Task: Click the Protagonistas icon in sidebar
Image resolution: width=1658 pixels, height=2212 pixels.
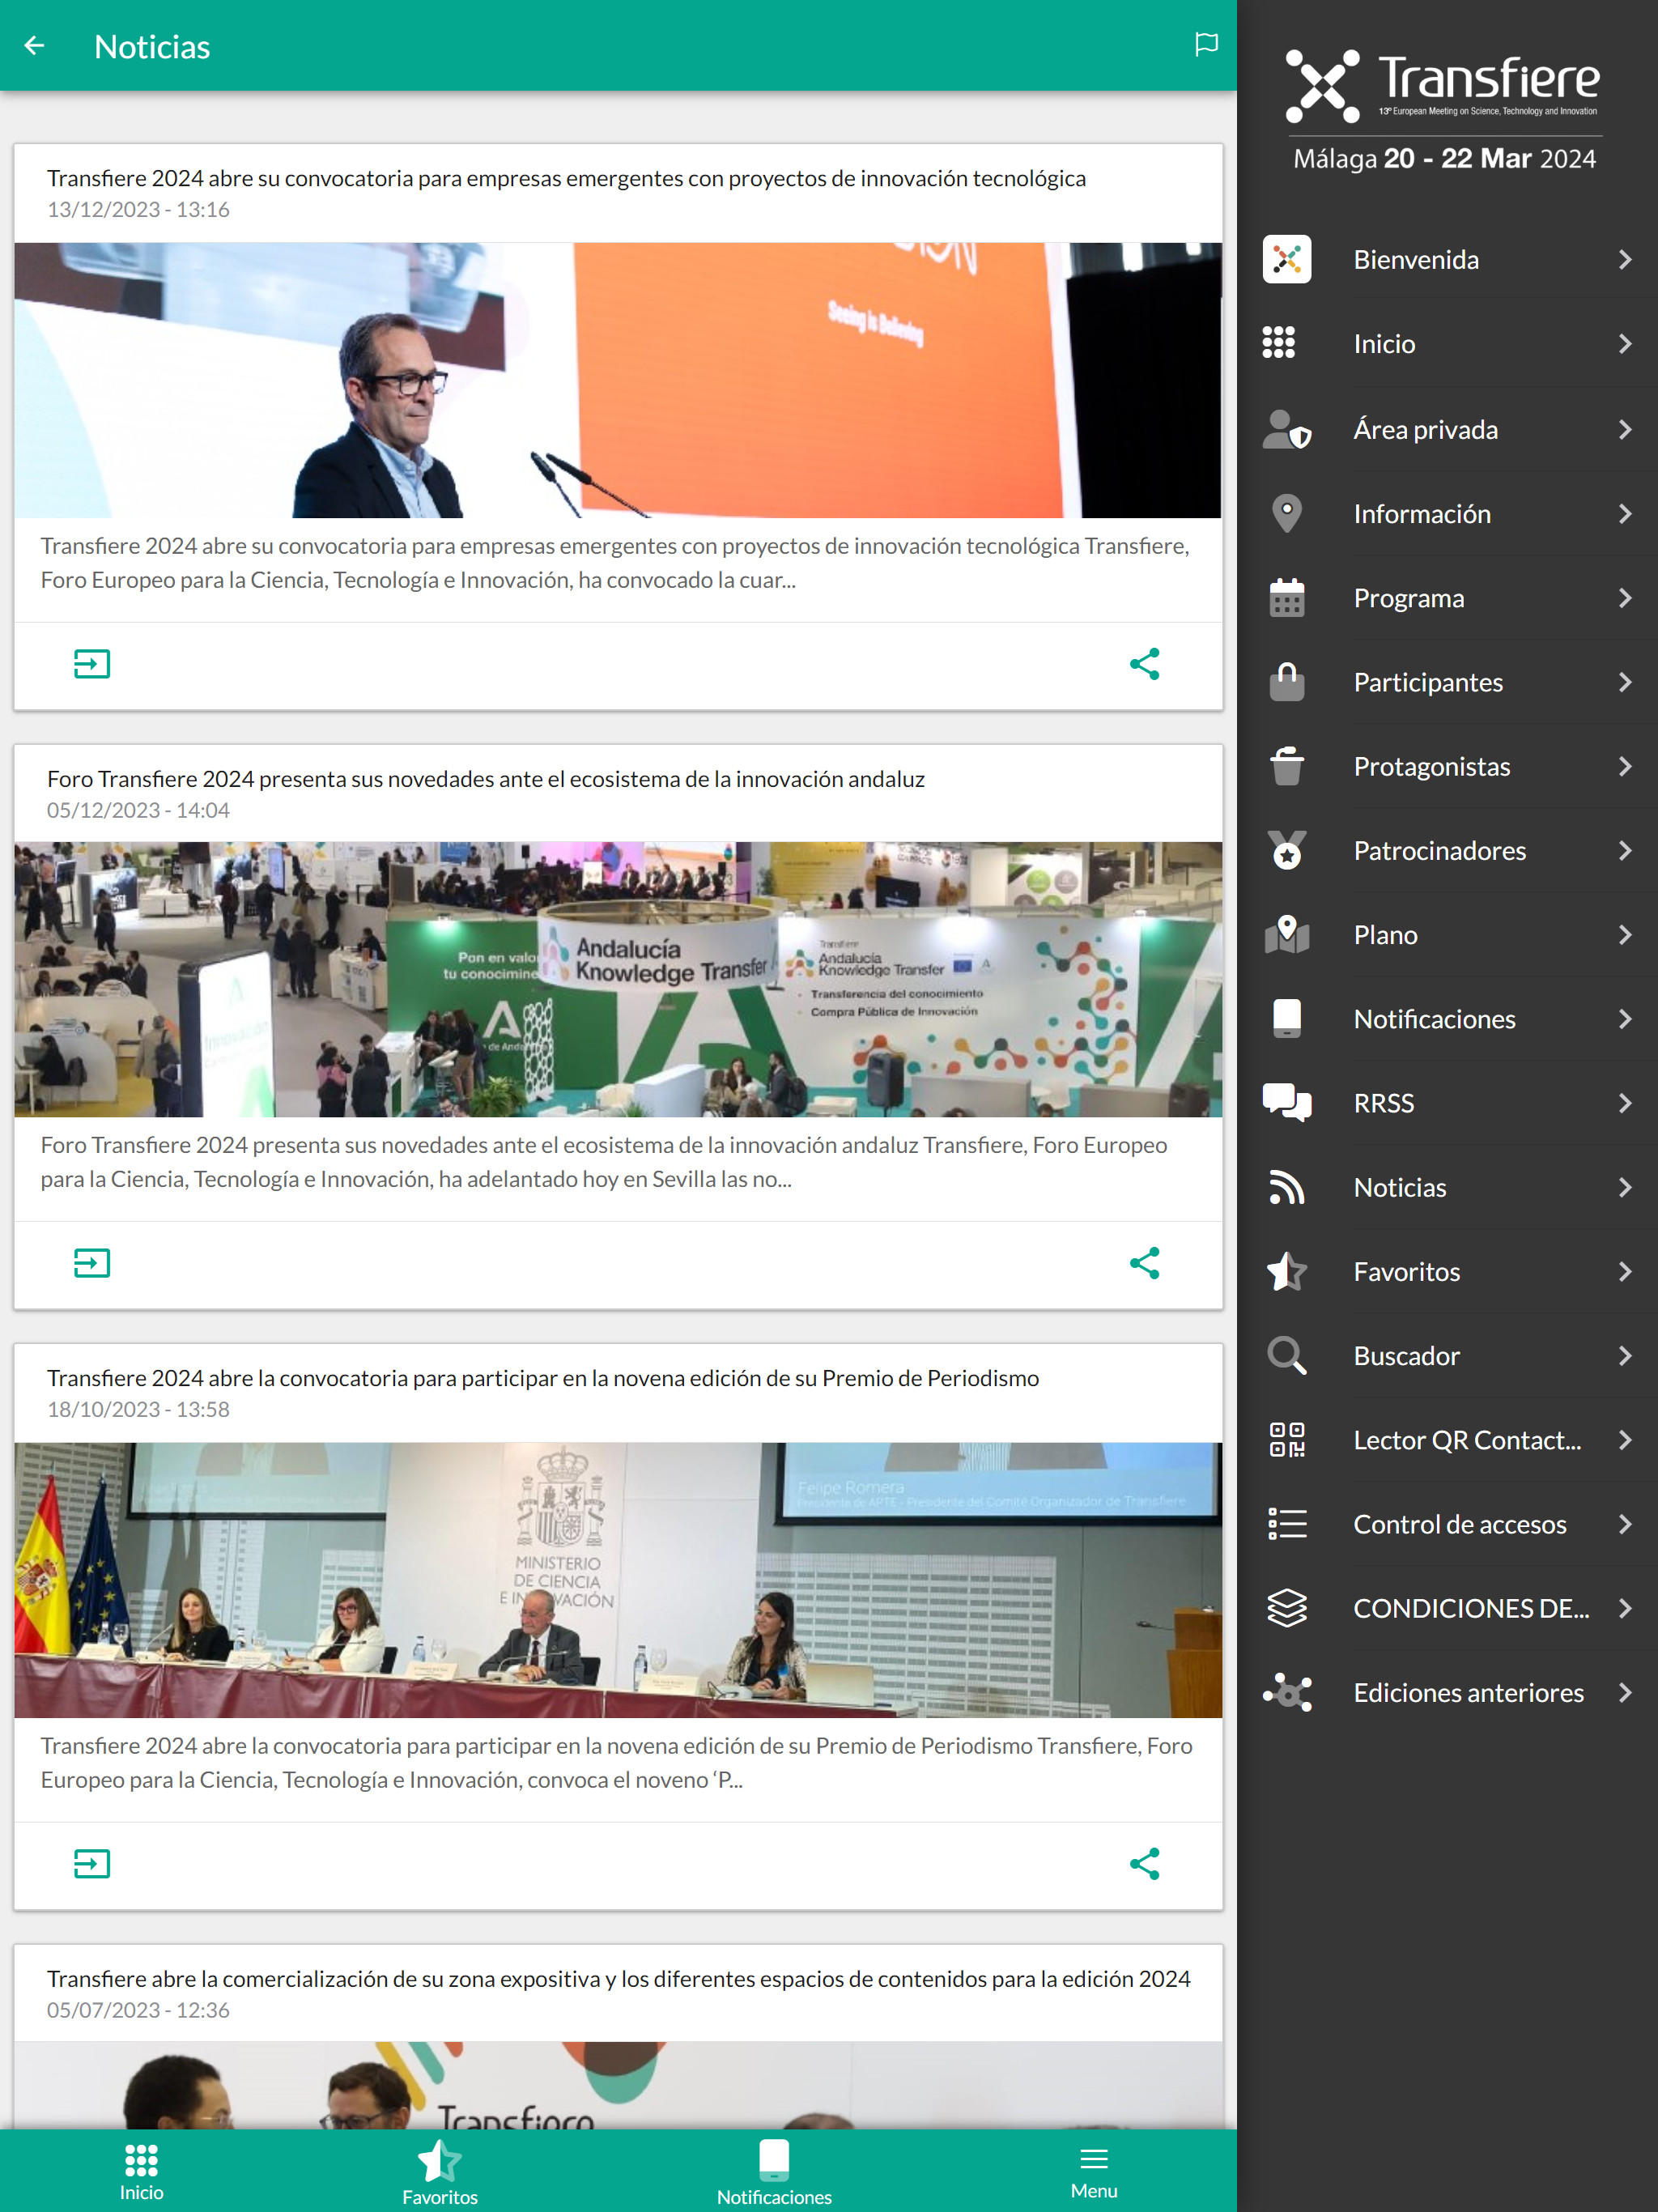Action: point(1287,766)
